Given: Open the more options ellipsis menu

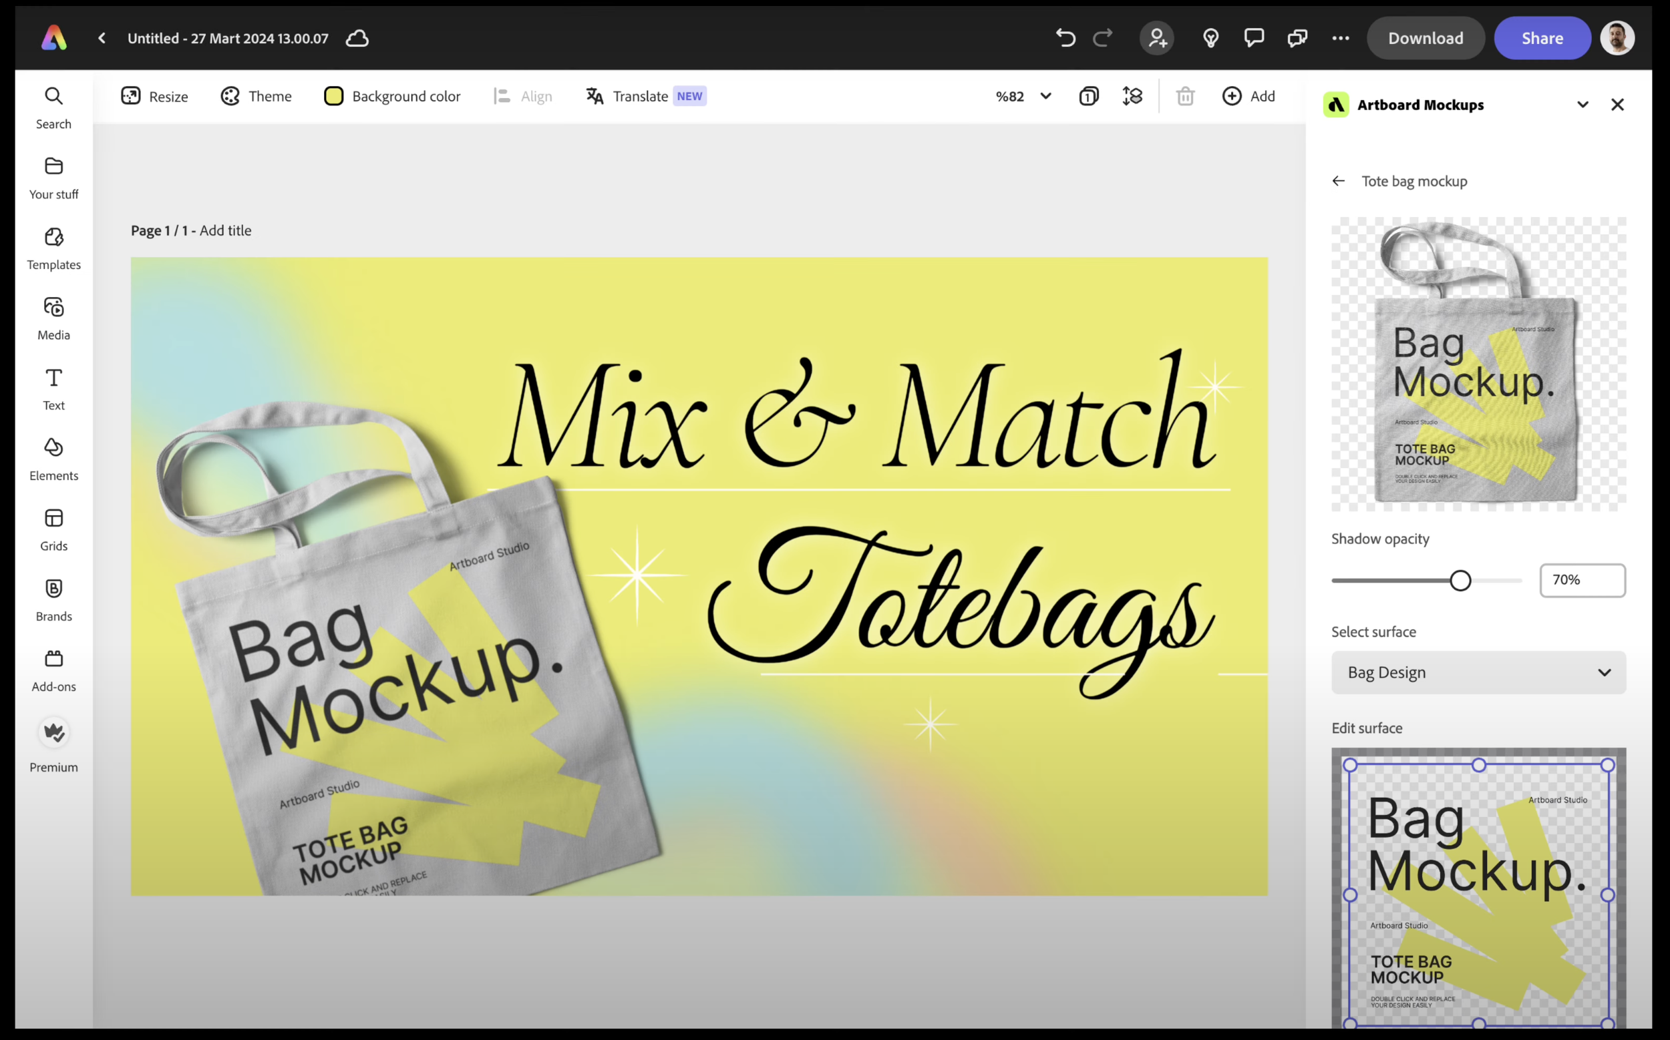Looking at the screenshot, I should pos(1340,38).
